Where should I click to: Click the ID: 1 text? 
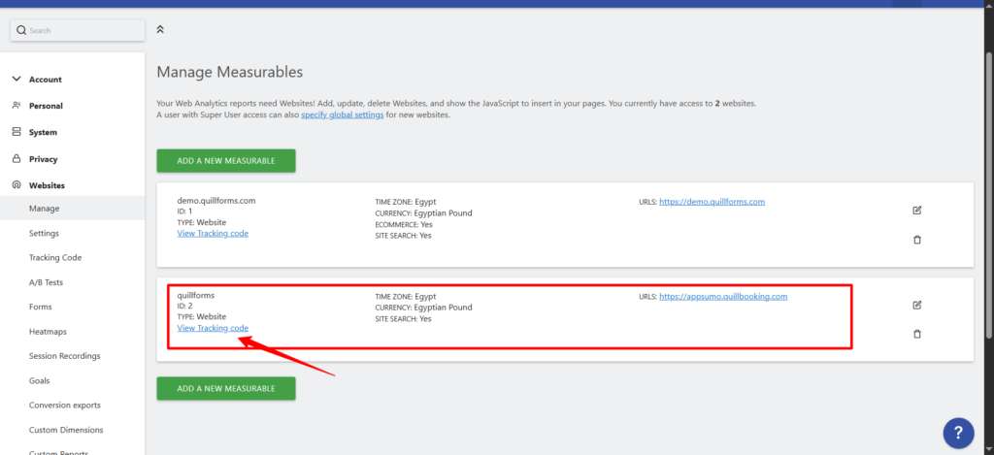tap(184, 211)
